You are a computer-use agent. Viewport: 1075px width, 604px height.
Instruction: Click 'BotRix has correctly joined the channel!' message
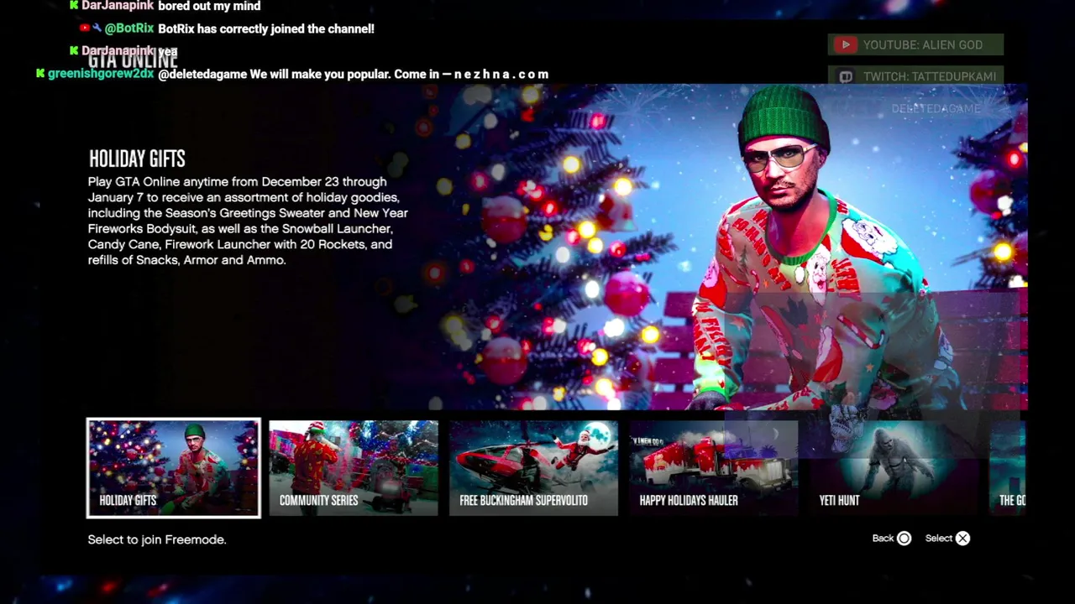[x=266, y=29]
